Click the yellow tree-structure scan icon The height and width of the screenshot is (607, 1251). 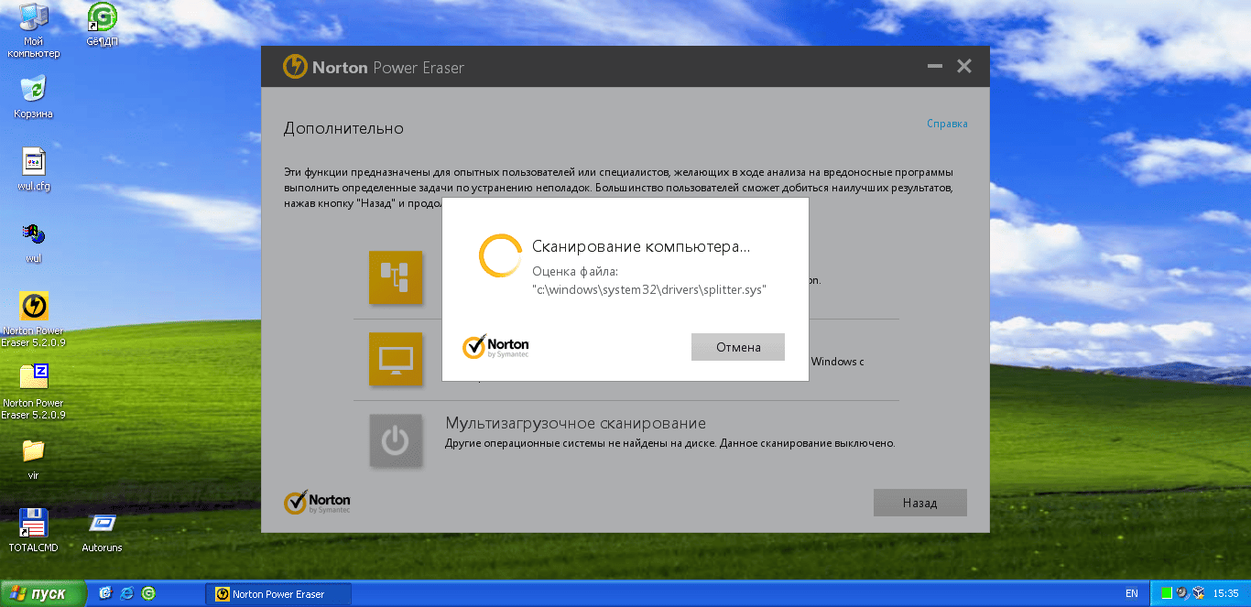tap(396, 277)
